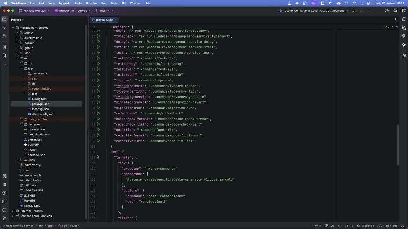Open inspections widget showing 7 warnings
408x229 pixels.
point(387,27)
